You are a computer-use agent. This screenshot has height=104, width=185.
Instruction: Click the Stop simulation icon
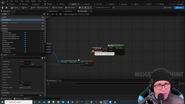(86, 8)
